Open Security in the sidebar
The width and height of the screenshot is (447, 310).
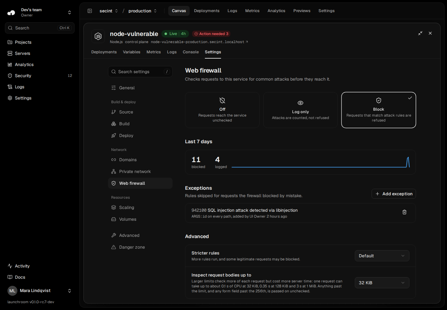[x=40, y=76]
